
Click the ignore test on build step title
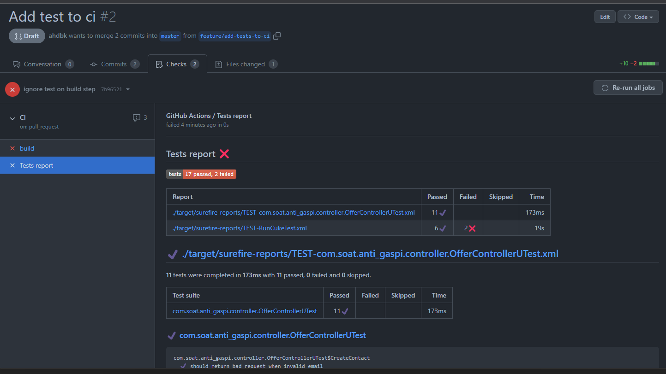point(60,89)
